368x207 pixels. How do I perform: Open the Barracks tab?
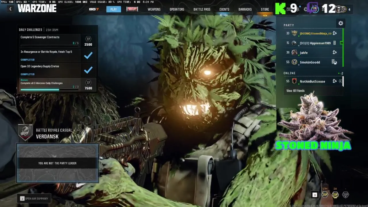click(x=245, y=9)
